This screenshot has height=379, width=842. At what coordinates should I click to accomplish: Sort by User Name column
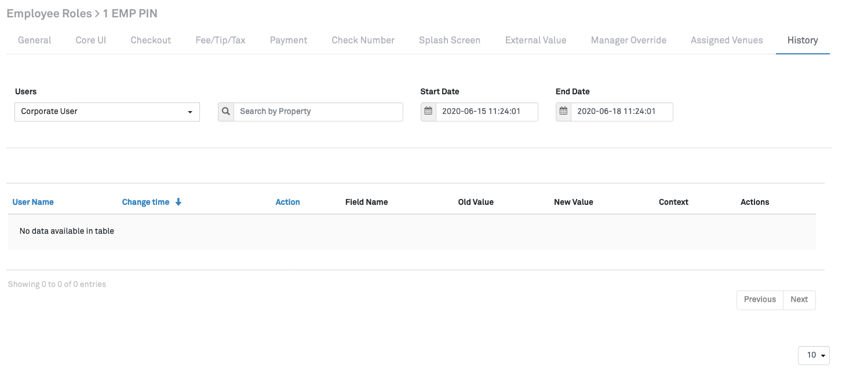(x=33, y=202)
